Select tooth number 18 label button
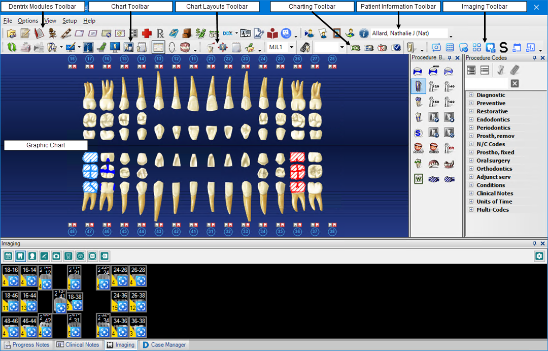Viewport: 548px width, 351px height. pos(73,59)
